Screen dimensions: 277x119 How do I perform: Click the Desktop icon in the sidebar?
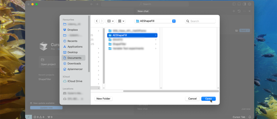click(65, 52)
